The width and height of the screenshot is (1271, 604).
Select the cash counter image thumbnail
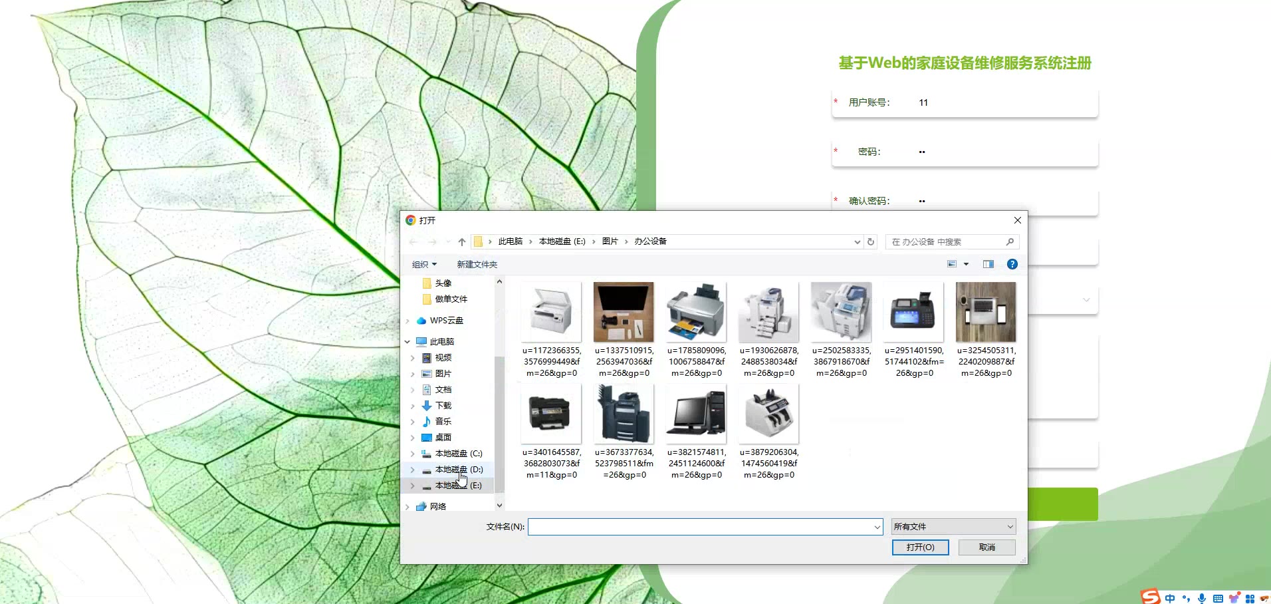point(768,414)
